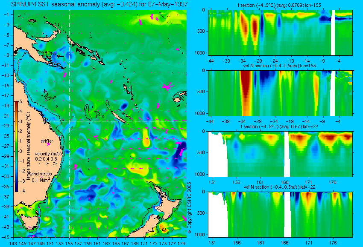This screenshot has width=363, height=247.
Task: Click the 'temperature seasonal anomaly (°C)' vertical label
Action: click(29, 146)
